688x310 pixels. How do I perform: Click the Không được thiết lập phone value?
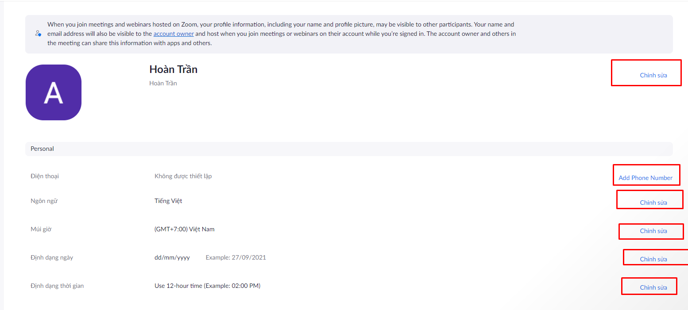183,176
